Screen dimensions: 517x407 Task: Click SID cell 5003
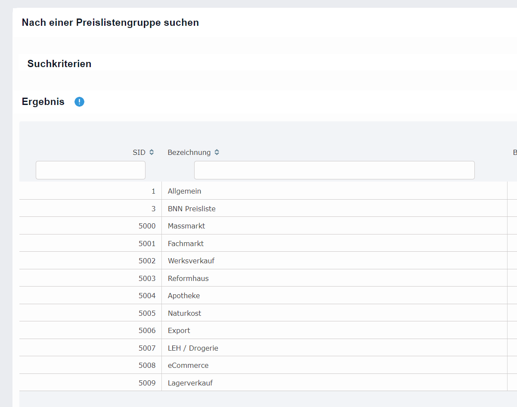(147, 278)
